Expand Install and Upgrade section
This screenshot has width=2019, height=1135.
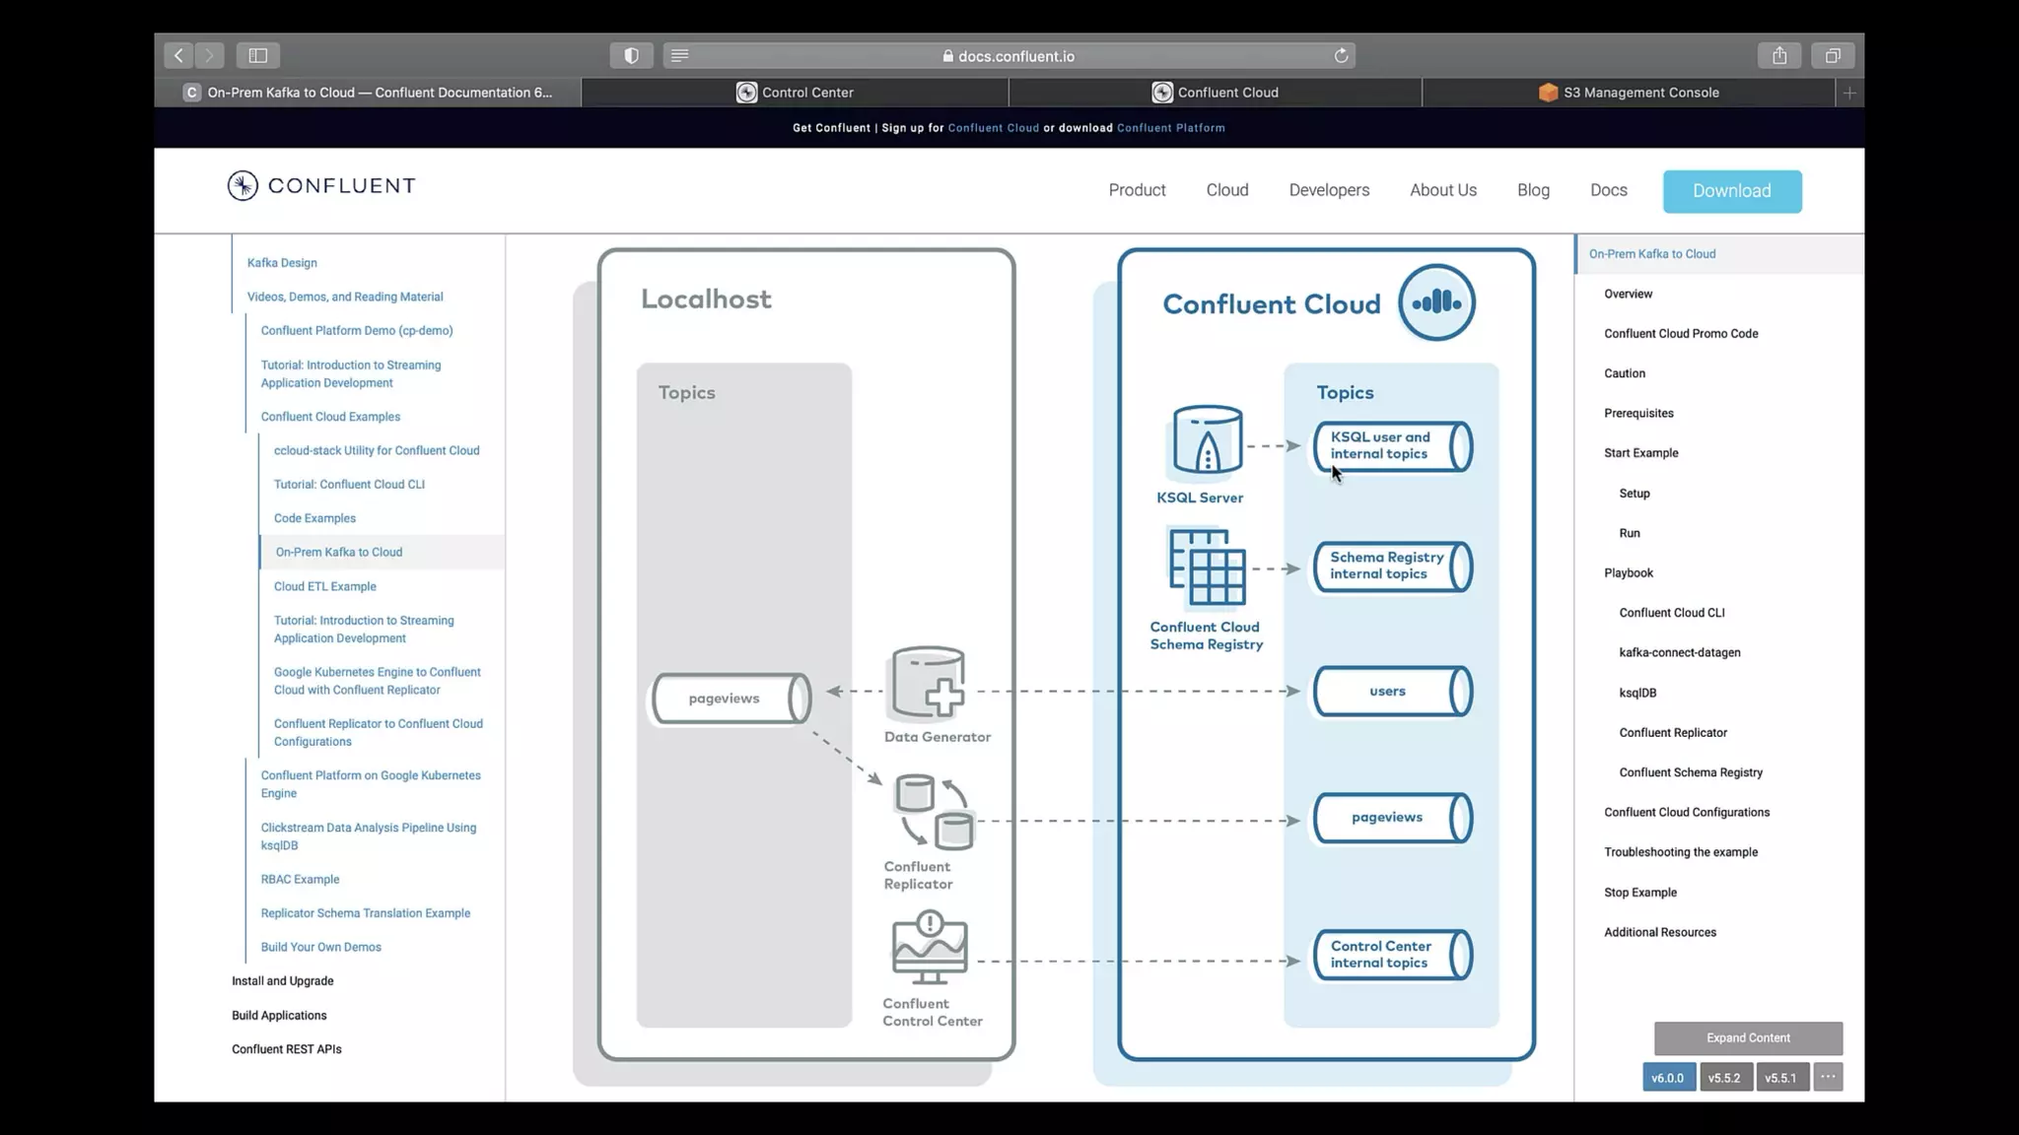[x=282, y=981]
